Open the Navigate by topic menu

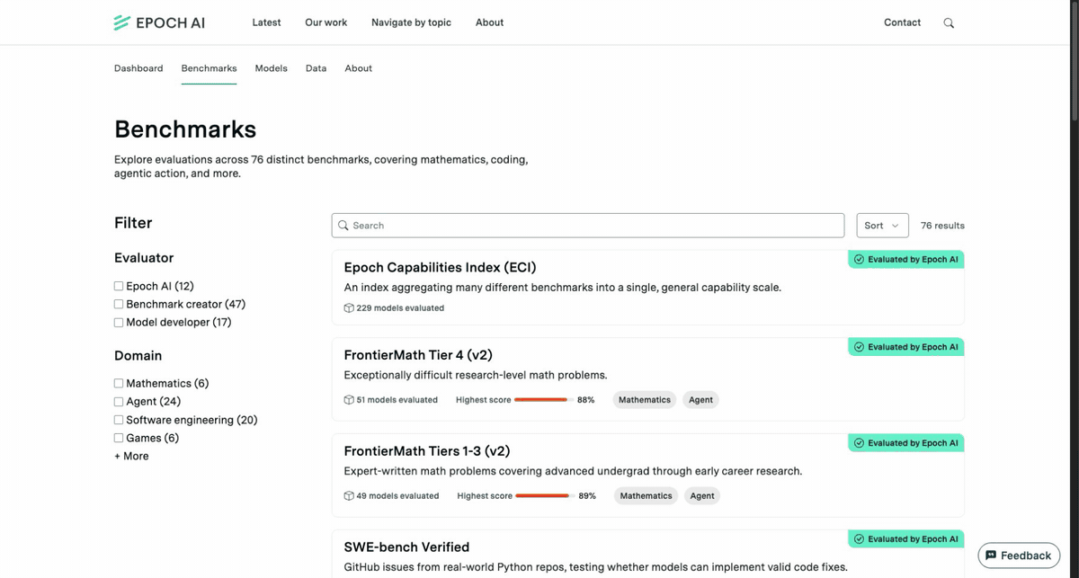pyautogui.click(x=411, y=22)
